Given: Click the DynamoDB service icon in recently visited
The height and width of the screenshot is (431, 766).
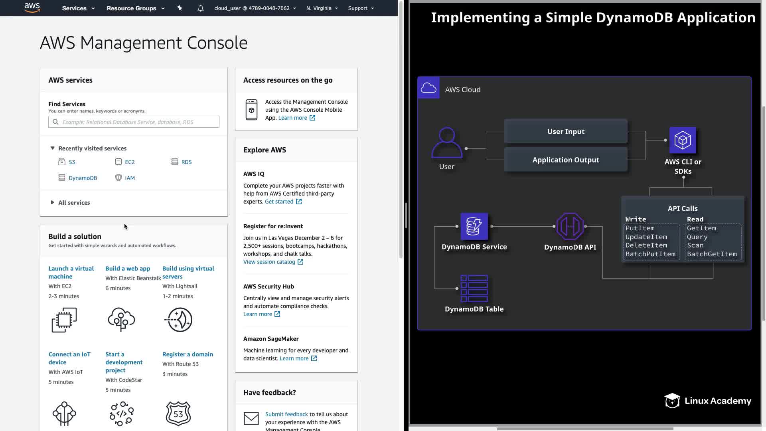Looking at the screenshot, I should [x=62, y=178].
